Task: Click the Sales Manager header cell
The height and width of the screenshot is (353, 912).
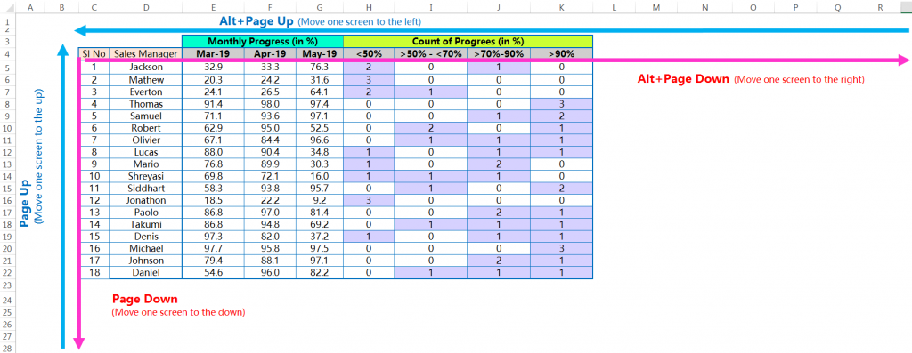Action: pyautogui.click(x=145, y=54)
